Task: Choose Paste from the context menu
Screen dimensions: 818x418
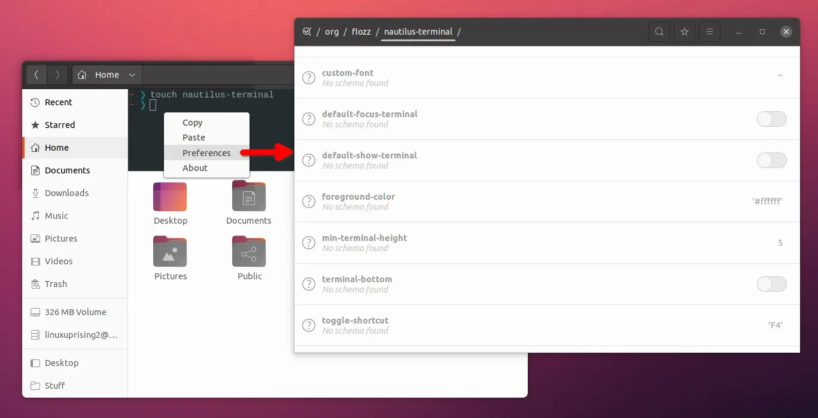Action: 194,138
